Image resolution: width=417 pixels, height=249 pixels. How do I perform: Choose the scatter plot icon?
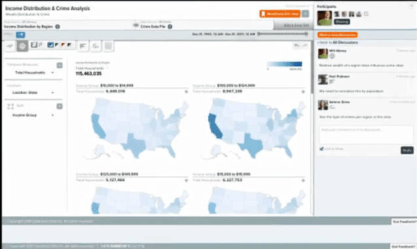point(96,46)
